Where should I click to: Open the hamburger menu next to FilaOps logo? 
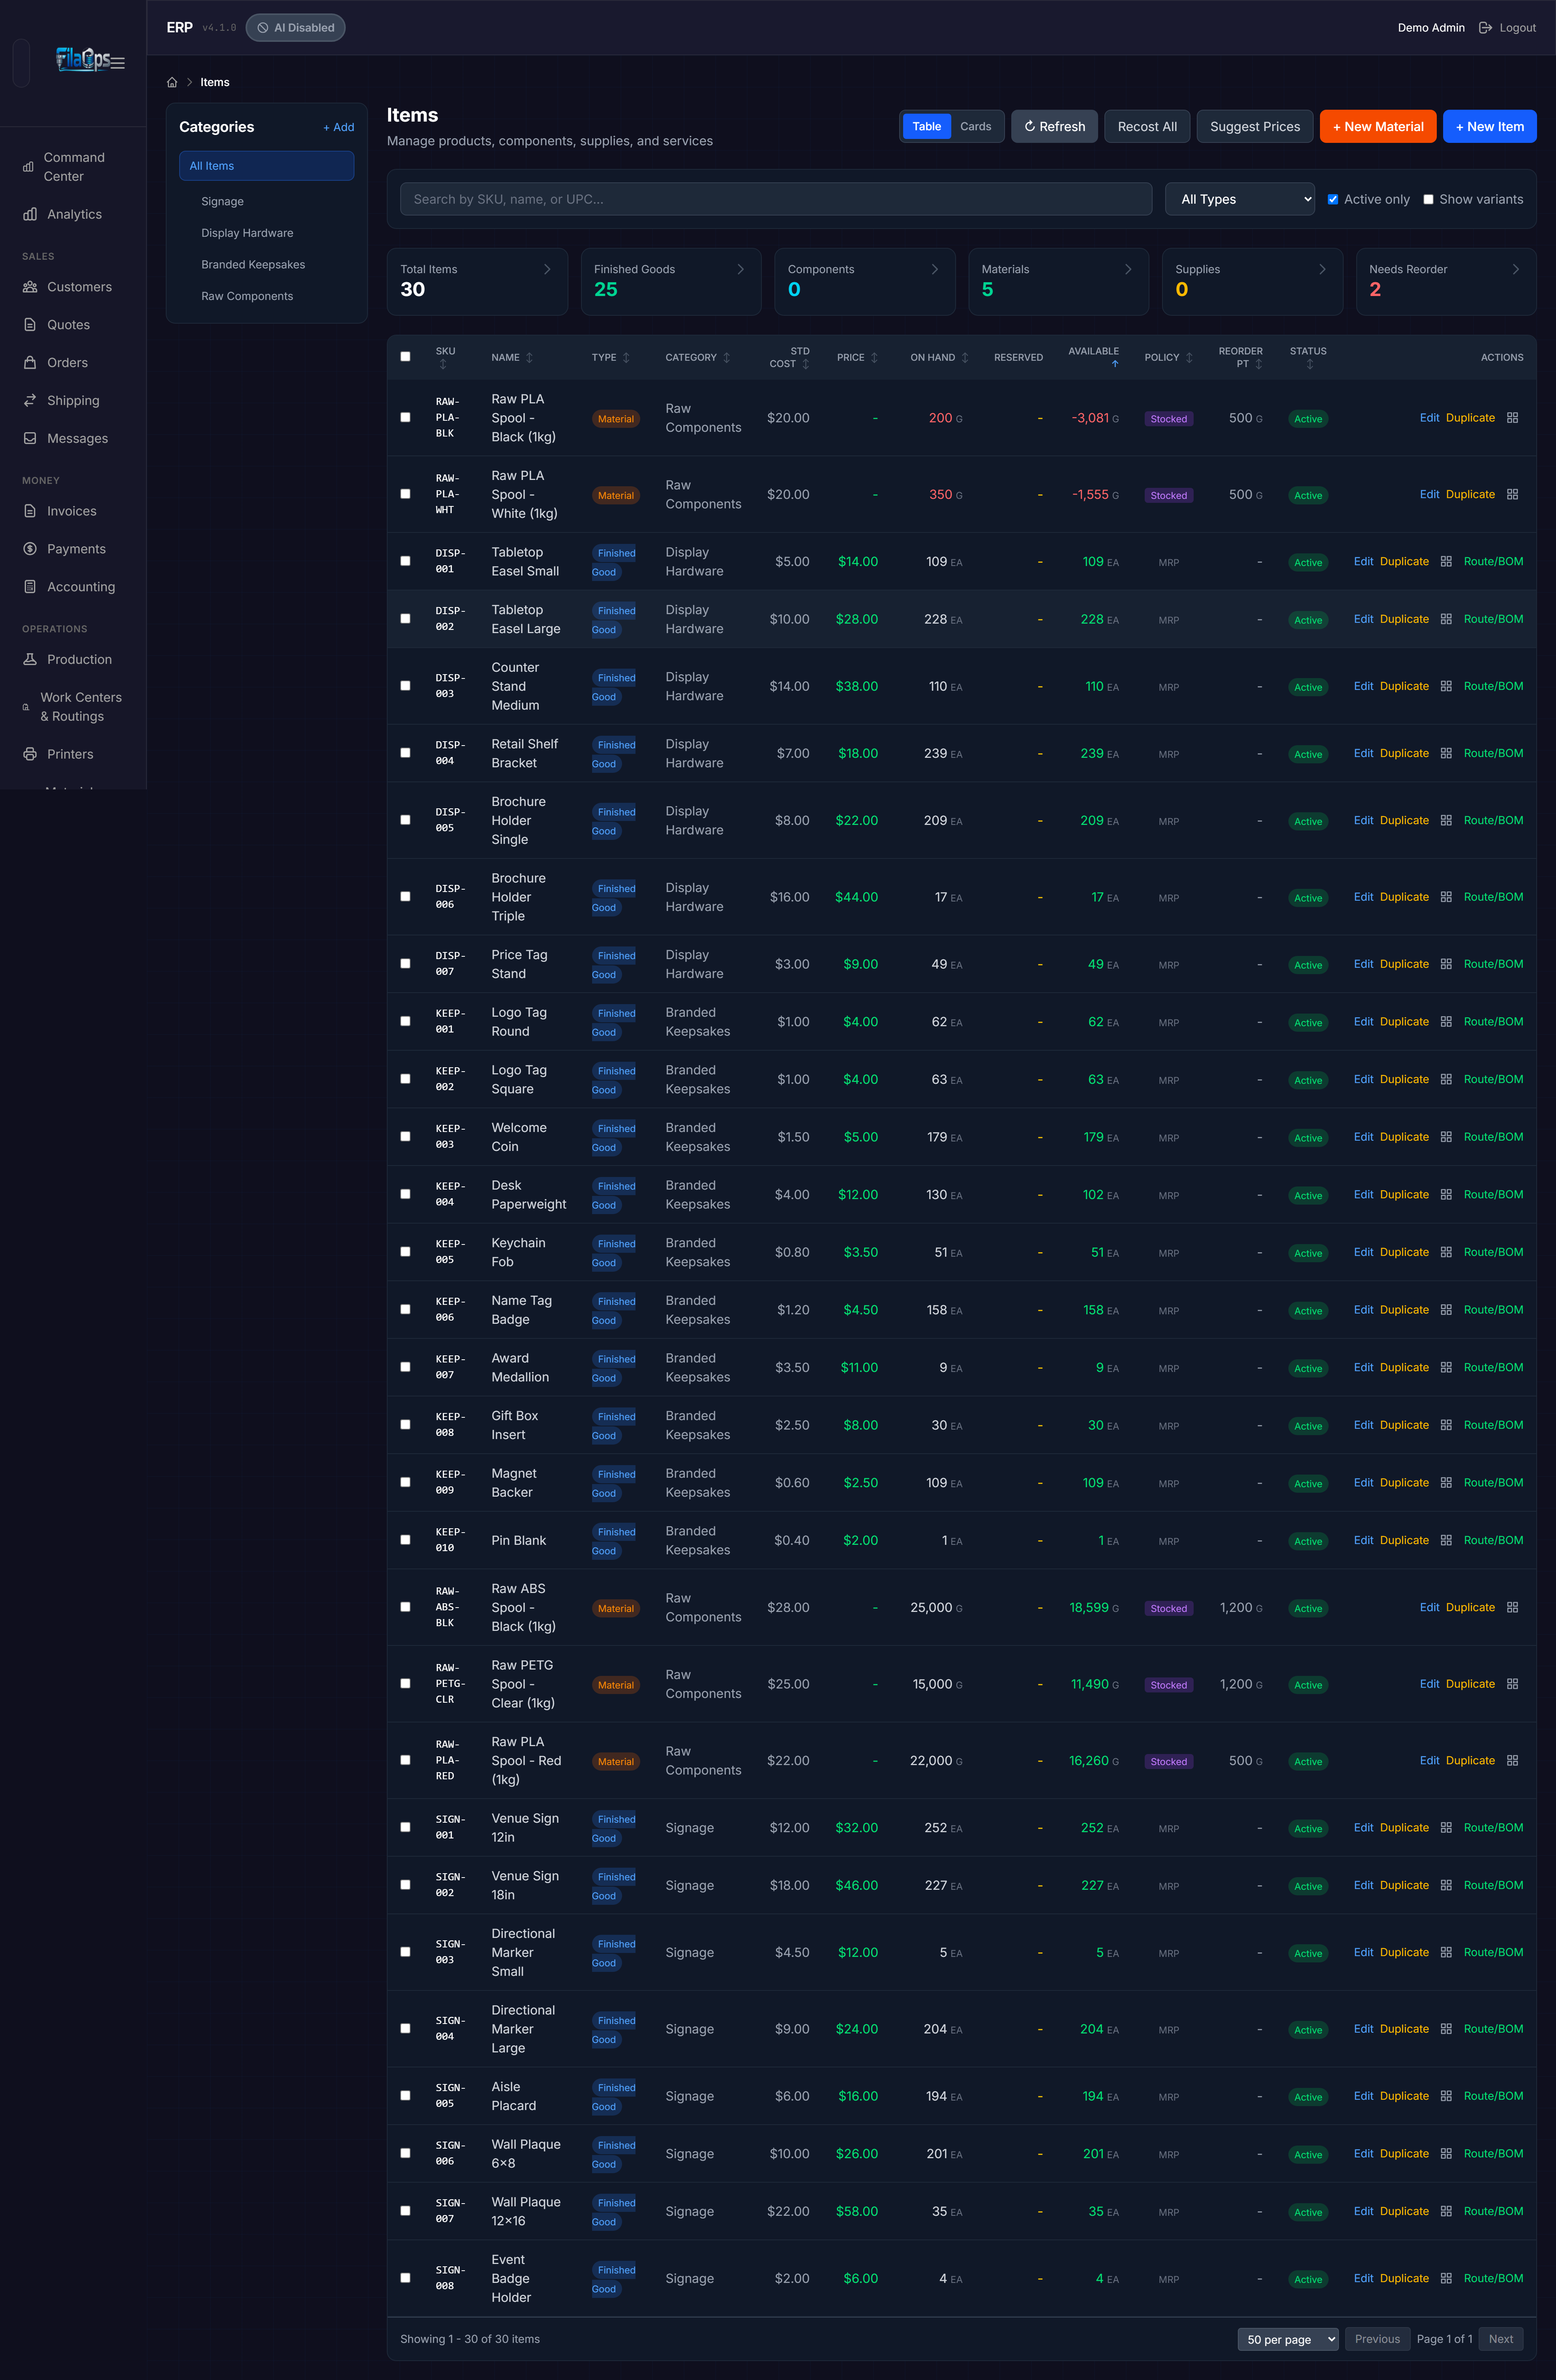point(118,63)
